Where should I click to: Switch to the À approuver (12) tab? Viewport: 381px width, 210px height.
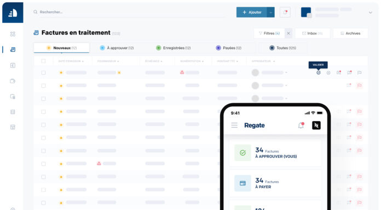coord(117,48)
